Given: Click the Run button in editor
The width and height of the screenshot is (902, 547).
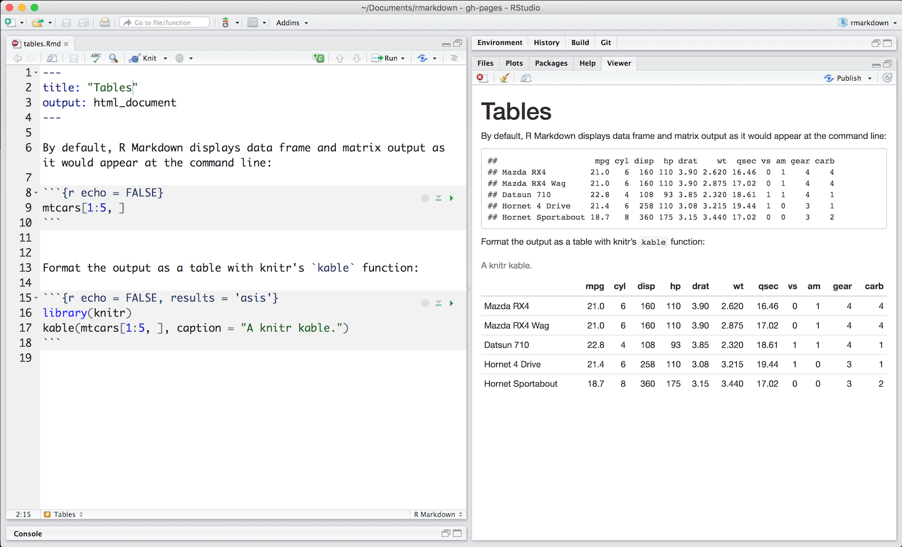Looking at the screenshot, I should tap(385, 58).
